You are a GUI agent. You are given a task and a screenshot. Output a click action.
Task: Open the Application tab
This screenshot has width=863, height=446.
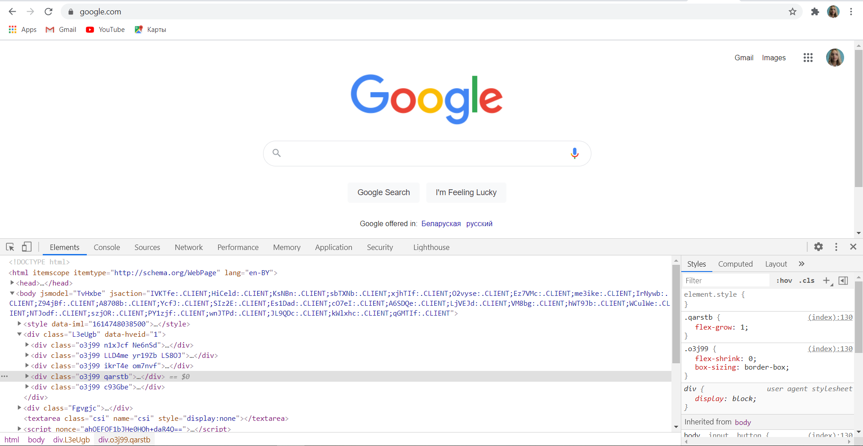point(334,247)
